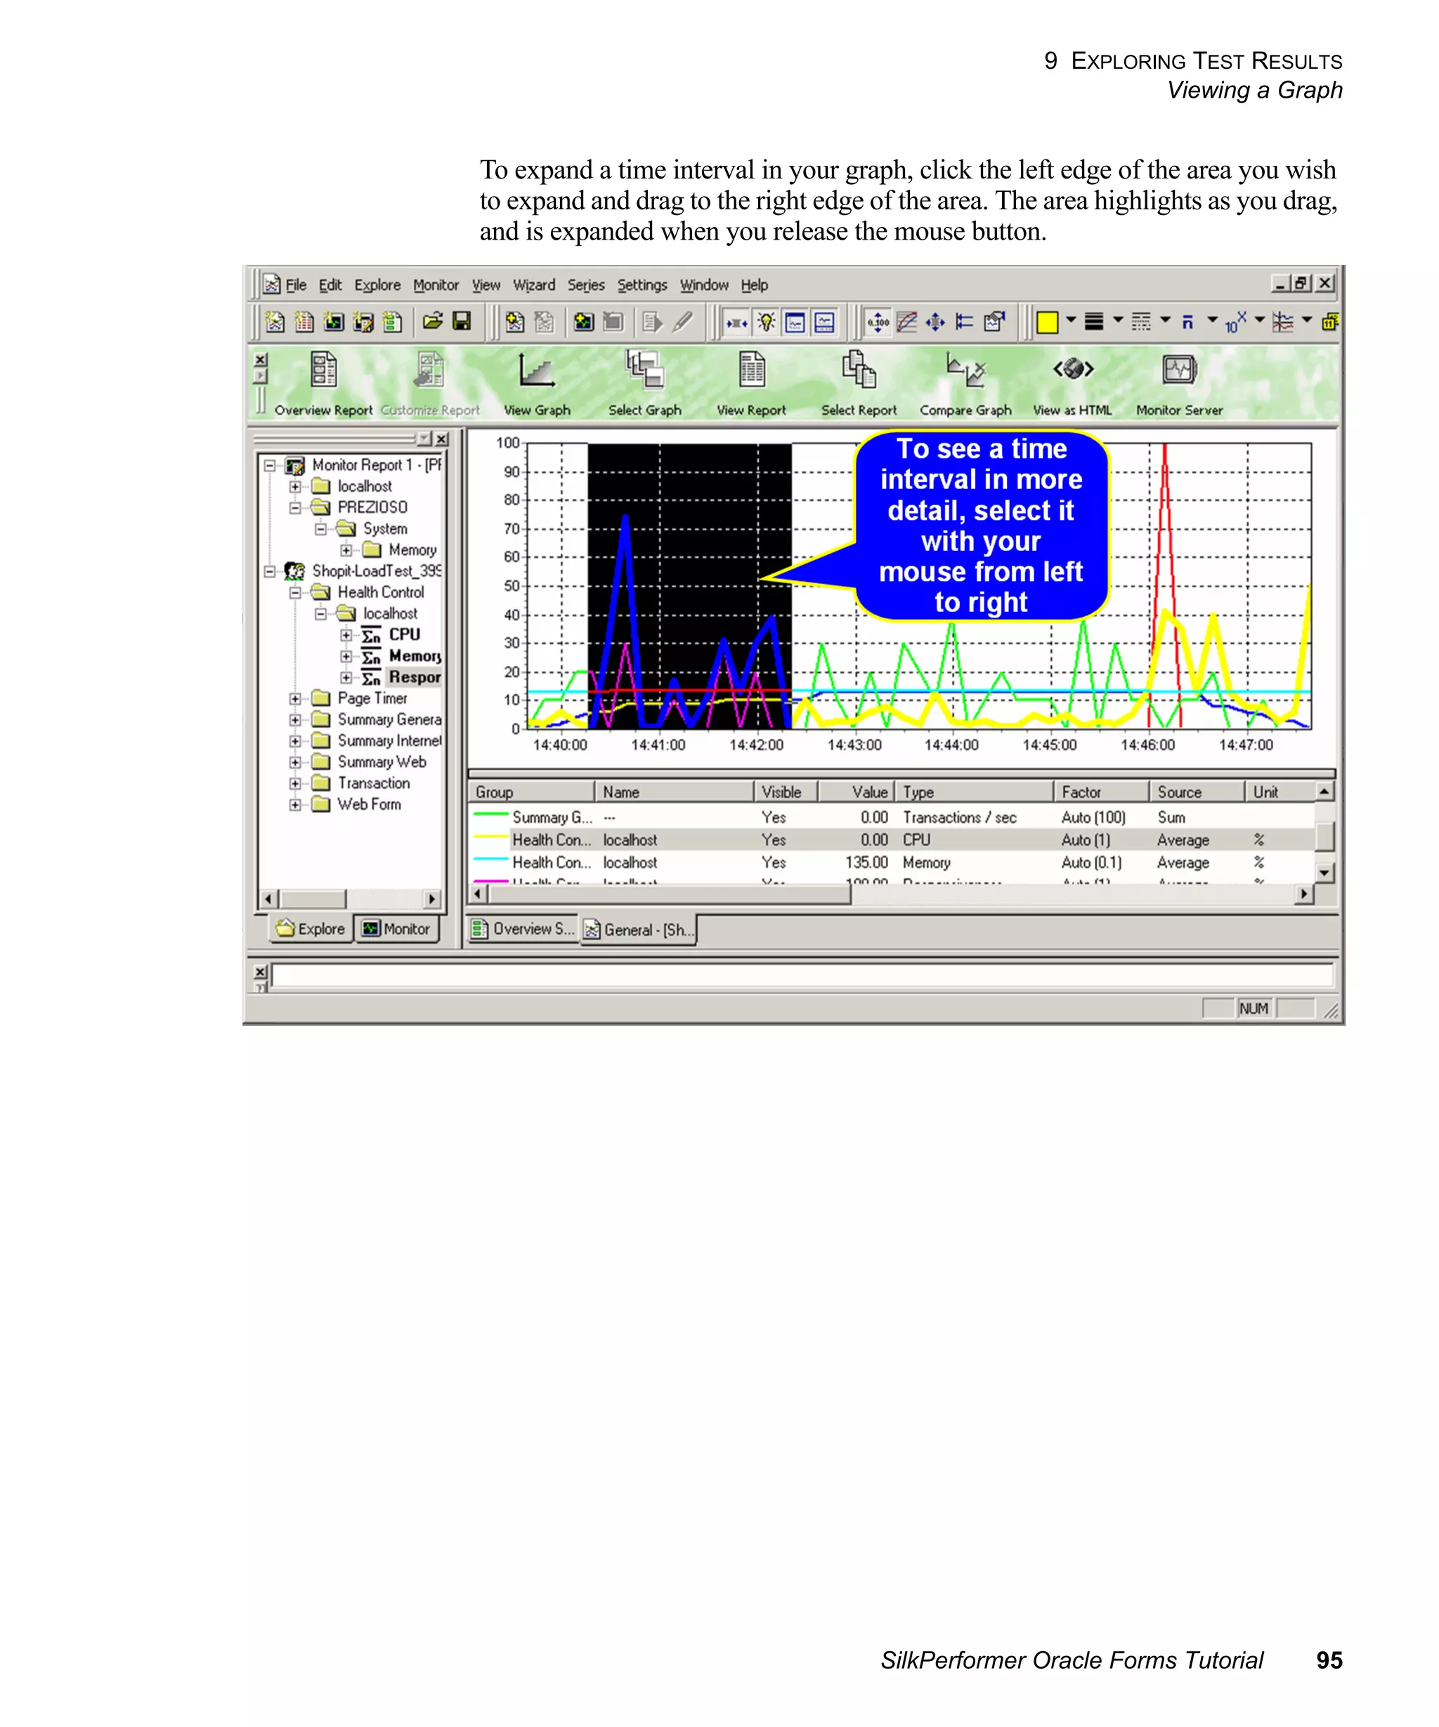Click the Factor column header
Image resolution: width=1439 pixels, height=1727 pixels.
click(x=1101, y=792)
